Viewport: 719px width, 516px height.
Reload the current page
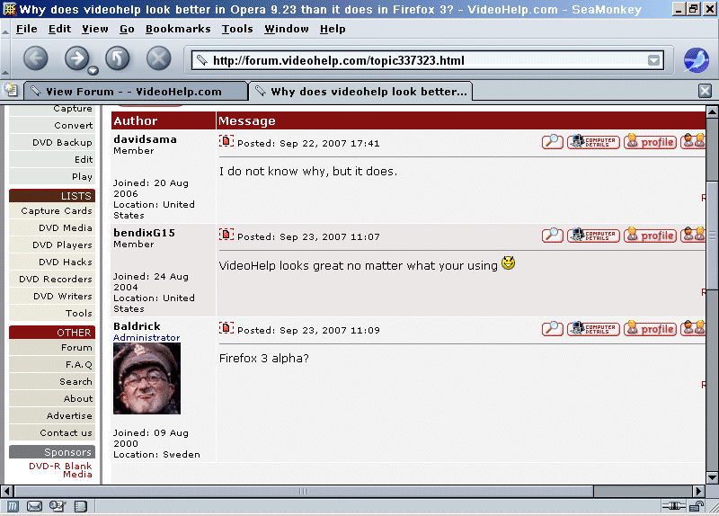click(118, 58)
